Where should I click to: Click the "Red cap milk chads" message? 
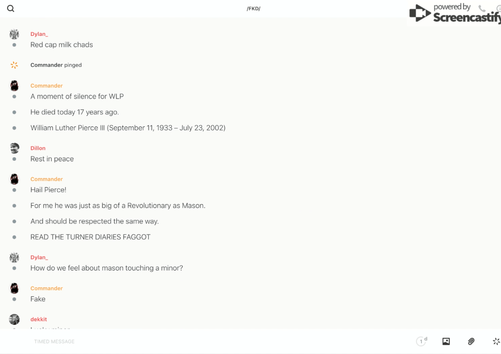point(62,45)
